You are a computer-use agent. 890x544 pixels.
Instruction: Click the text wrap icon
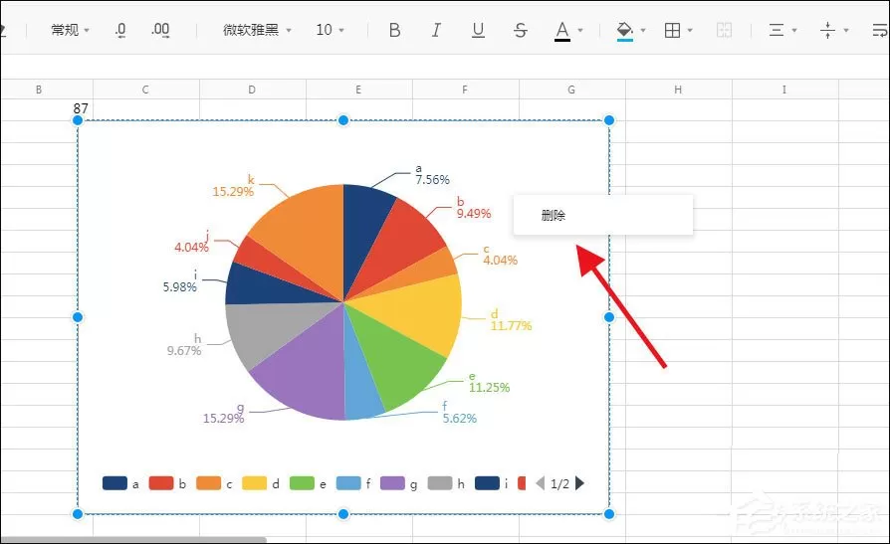point(880,30)
